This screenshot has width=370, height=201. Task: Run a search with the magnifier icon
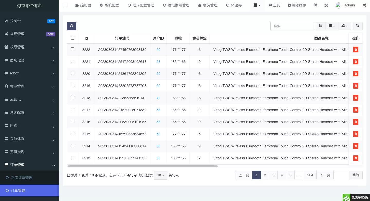coord(357,26)
